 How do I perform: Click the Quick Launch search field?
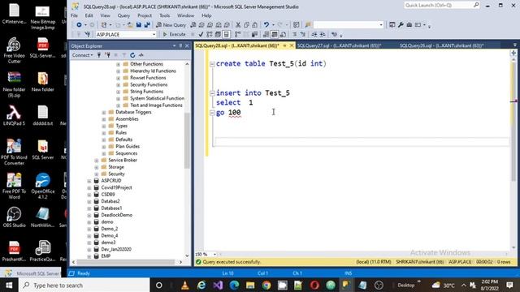click(442, 6)
